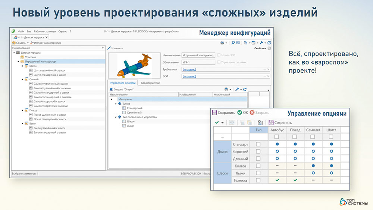Open the Файл menu
This screenshot has height=210, width=373.
coord(21,31)
